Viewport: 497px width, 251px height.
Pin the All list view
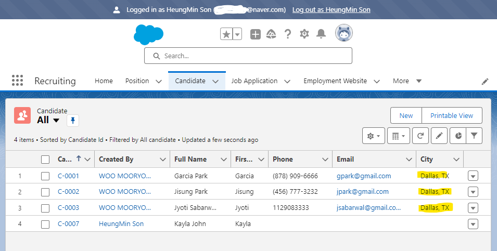pos(73,121)
